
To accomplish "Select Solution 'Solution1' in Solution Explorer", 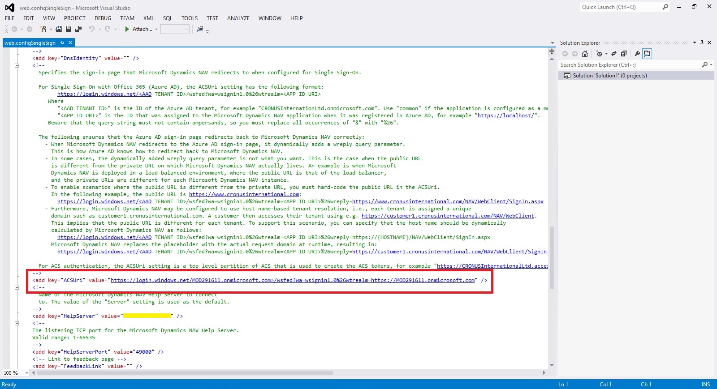I will [609, 76].
